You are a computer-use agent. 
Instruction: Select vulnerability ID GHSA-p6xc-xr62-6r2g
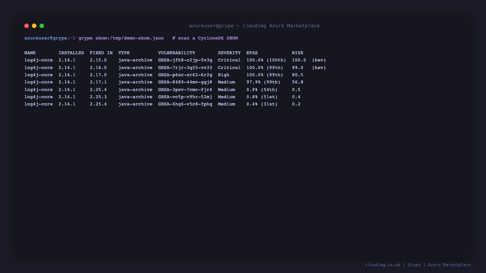click(185, 75)
